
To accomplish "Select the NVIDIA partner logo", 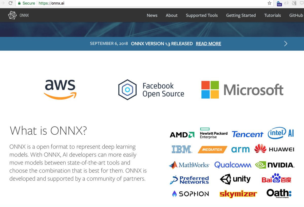I will tap(275, 165).
